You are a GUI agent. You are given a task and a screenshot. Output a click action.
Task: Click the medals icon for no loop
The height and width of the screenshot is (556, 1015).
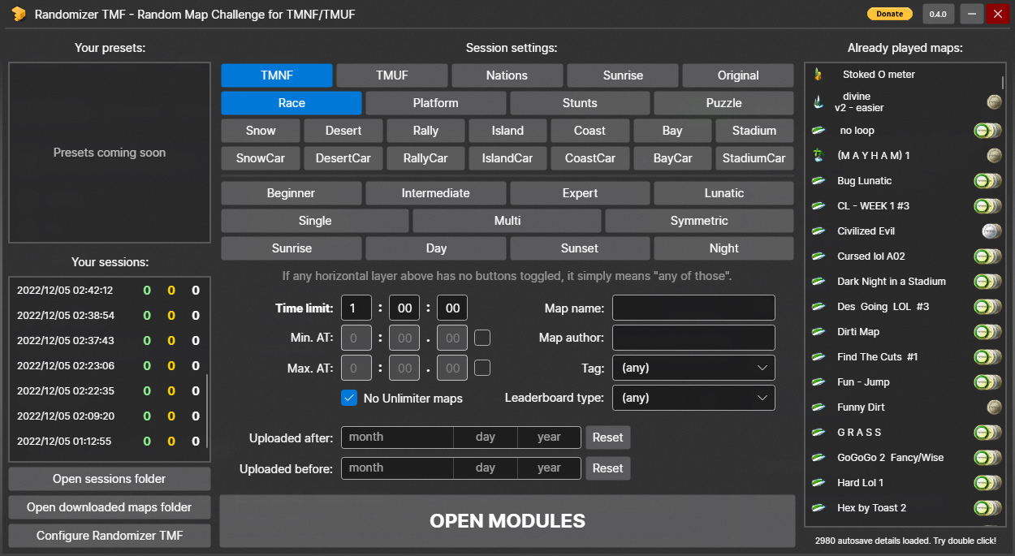(x=987, y=131)
